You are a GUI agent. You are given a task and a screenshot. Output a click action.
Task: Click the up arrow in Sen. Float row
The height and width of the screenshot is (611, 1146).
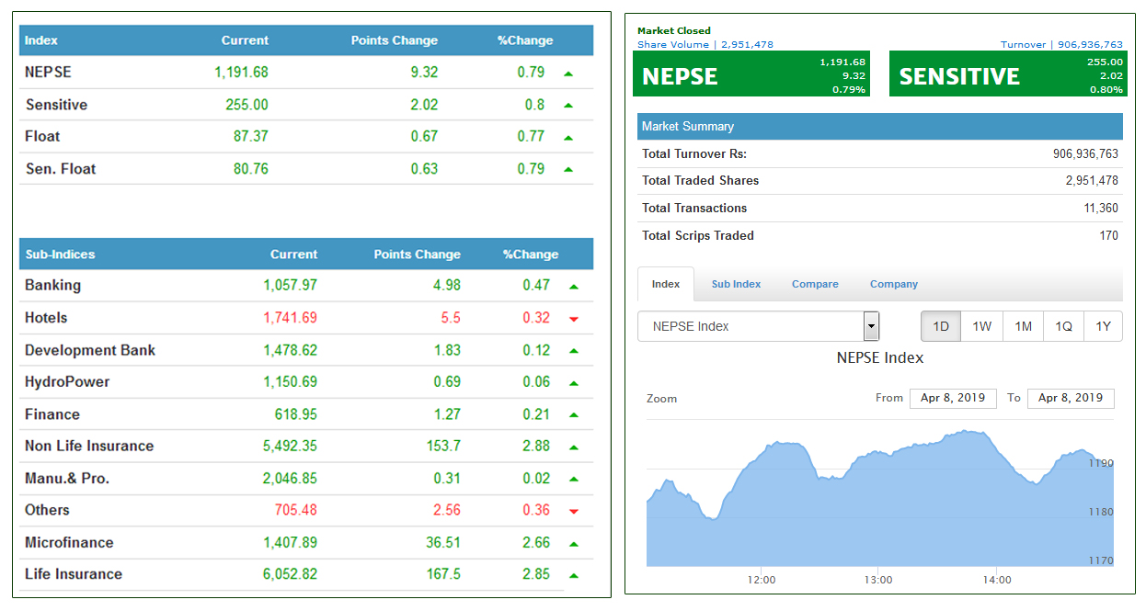(567, 170)
